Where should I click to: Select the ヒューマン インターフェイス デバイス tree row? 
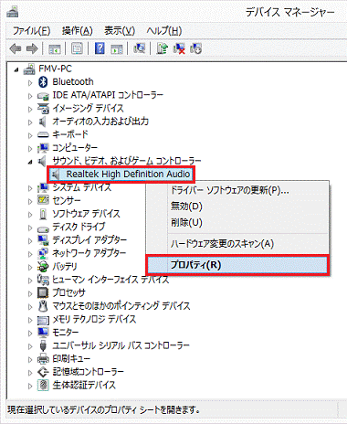coord(110,280)
